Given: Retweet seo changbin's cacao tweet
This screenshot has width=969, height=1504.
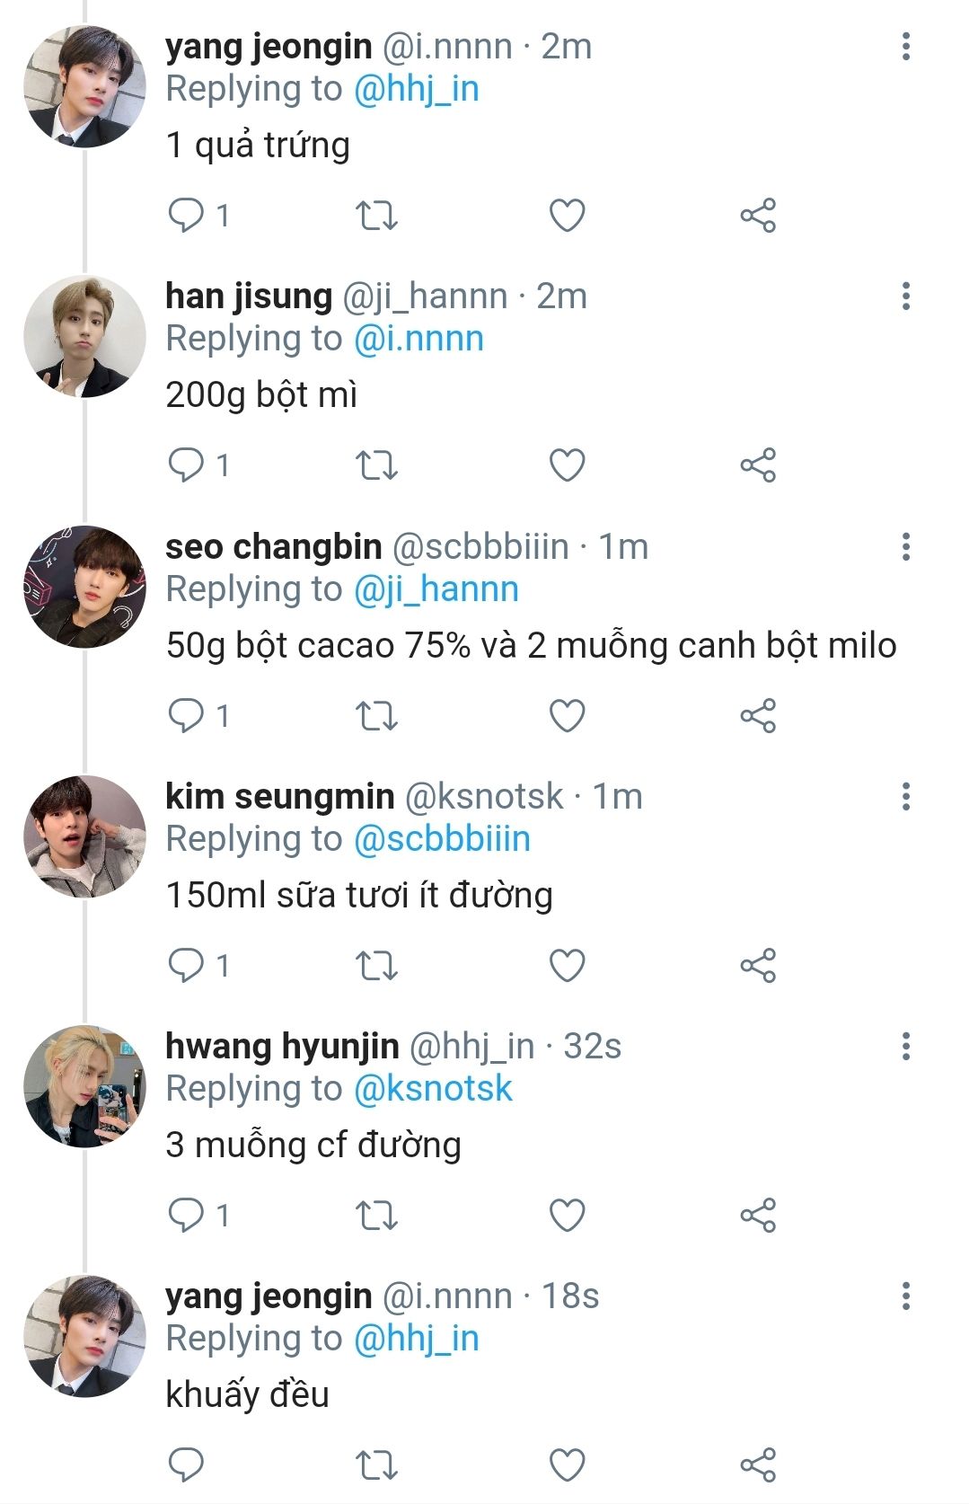Looking at the screenshot, I should 376,716.
